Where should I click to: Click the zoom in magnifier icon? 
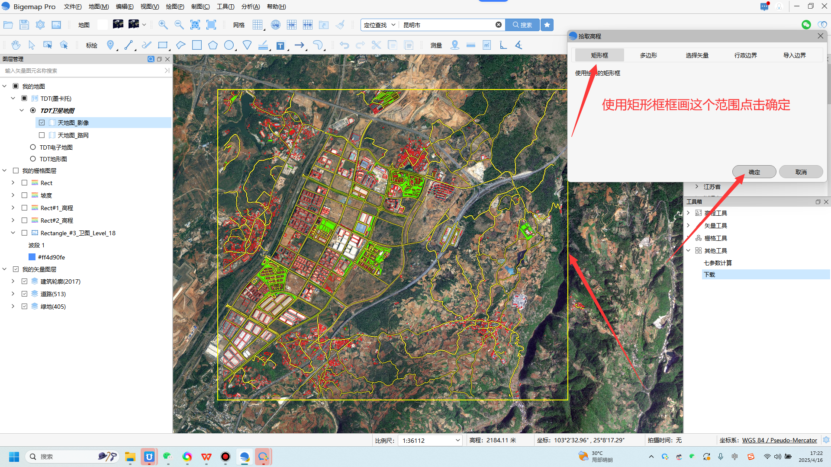(x=163, y=25)
